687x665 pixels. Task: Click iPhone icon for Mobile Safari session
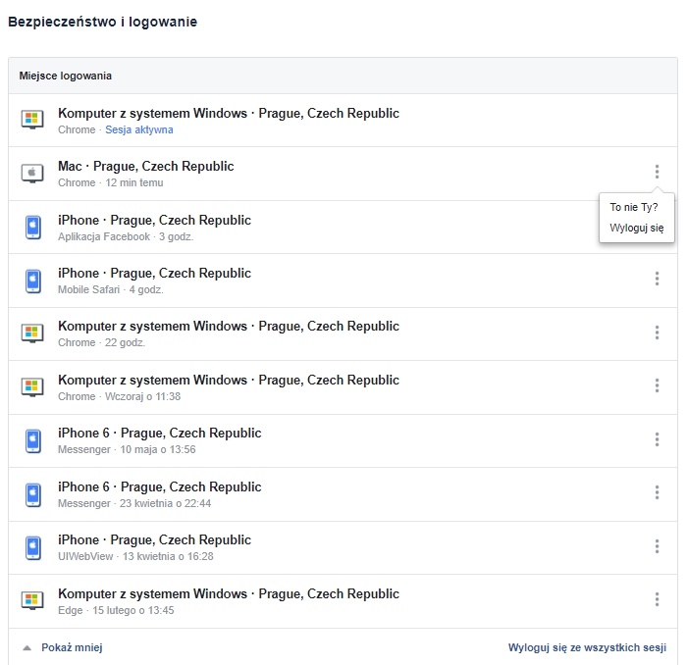pos(33,281)
